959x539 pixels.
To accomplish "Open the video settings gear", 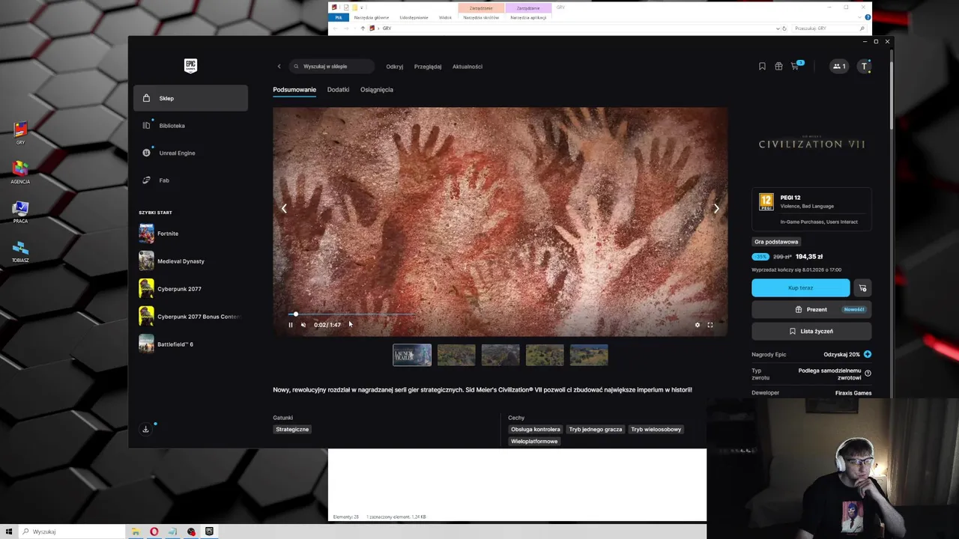I will click(x=698, y=325).
